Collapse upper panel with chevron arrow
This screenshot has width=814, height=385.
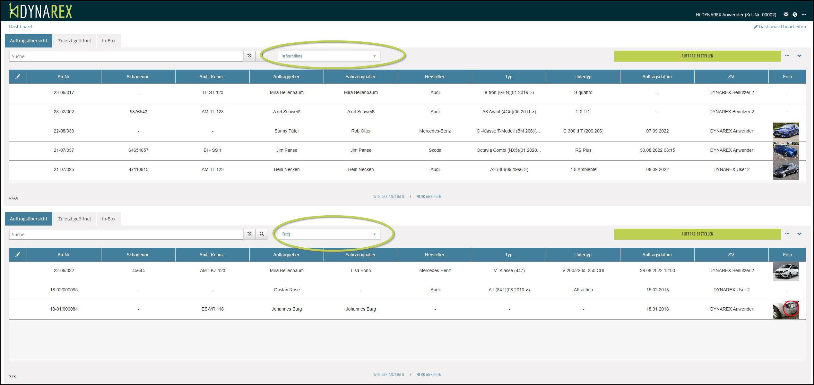click(x=799, y=56)
